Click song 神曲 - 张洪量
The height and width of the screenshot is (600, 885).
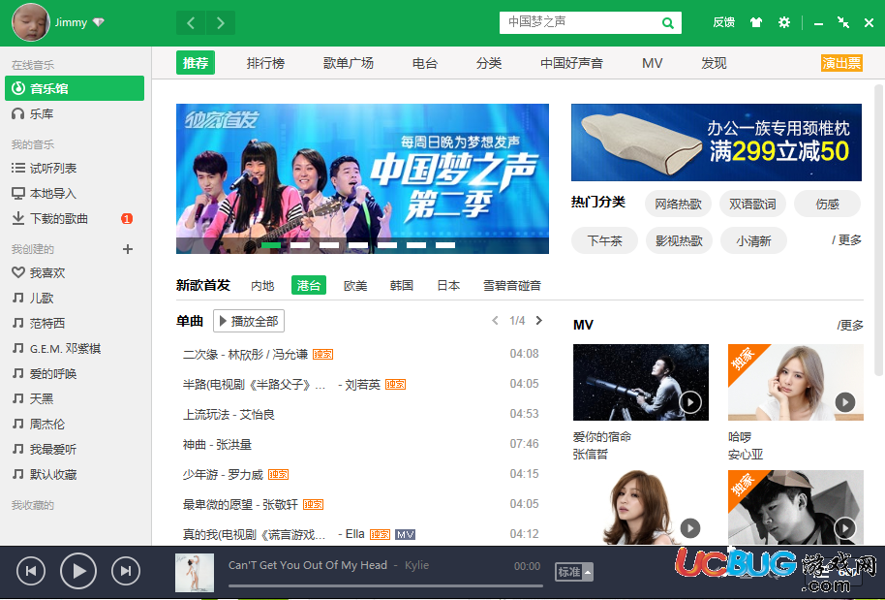pos(217,445)
